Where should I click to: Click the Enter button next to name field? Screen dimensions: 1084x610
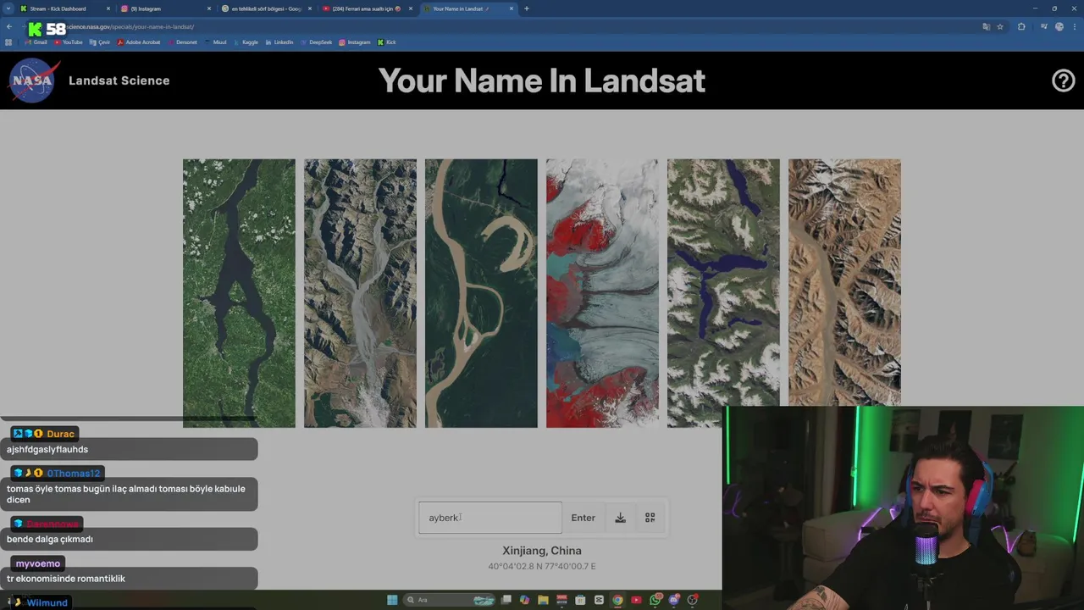(x=583, y=518)
